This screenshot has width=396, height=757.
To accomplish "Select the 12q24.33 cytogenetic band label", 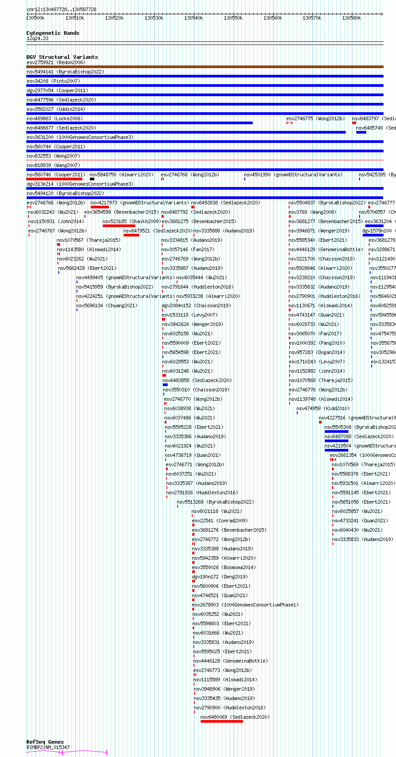I will tap(37, 39).
